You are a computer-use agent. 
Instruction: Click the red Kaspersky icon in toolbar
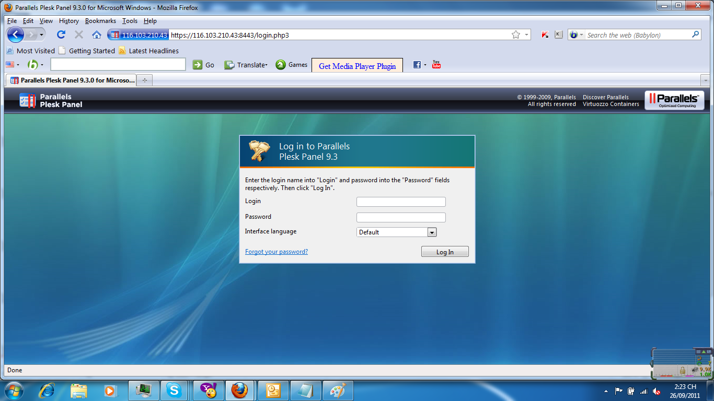545,35
